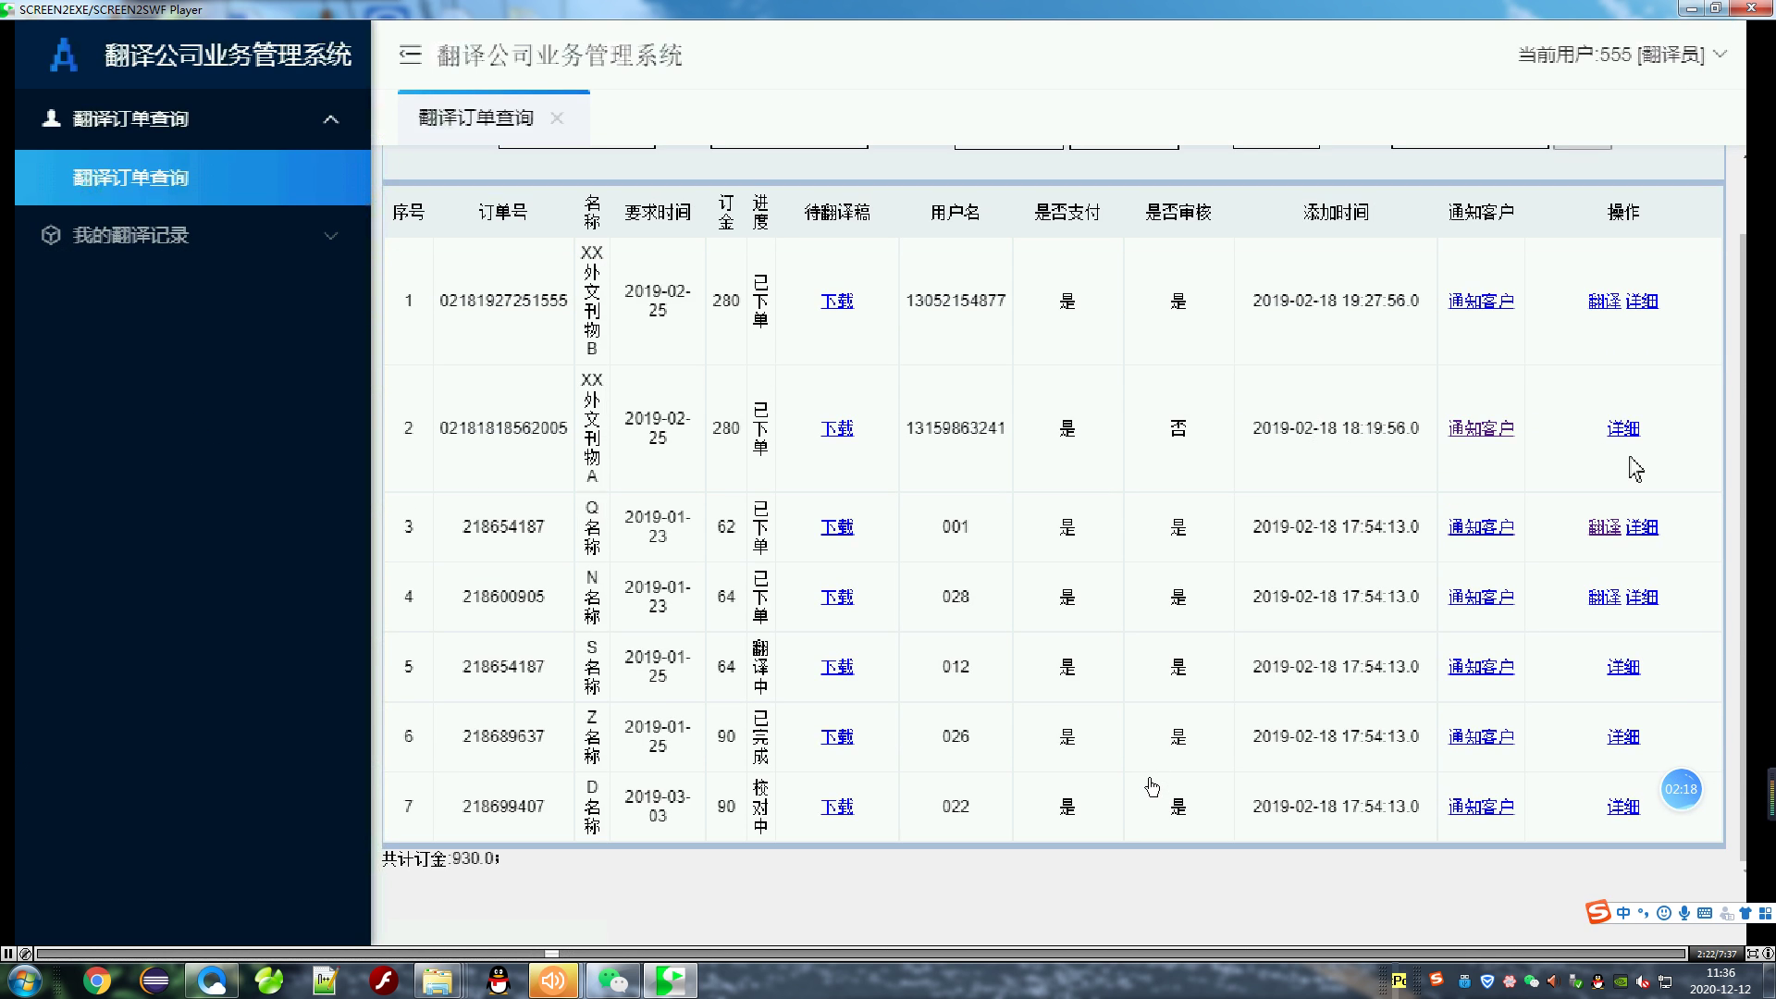Close the 翻译订单查询 tab
The image size is (1776, 999).
(557, 118)
